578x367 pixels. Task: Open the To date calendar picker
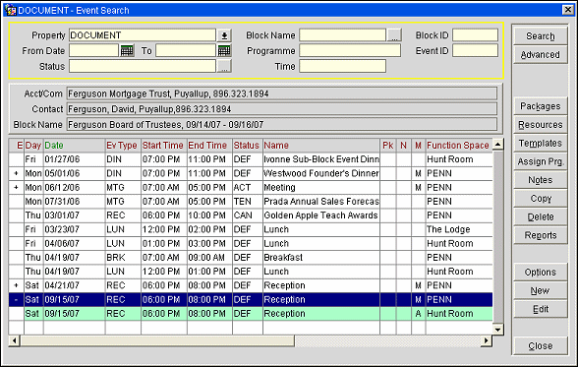(x=224, y=50)
